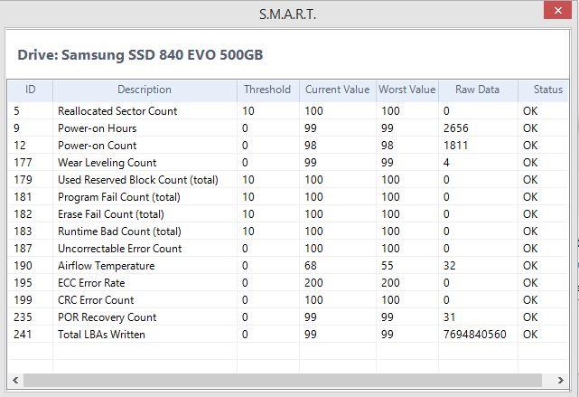Click the scrollbar right arrow
The image size is (579, 397).
point(561,380)
